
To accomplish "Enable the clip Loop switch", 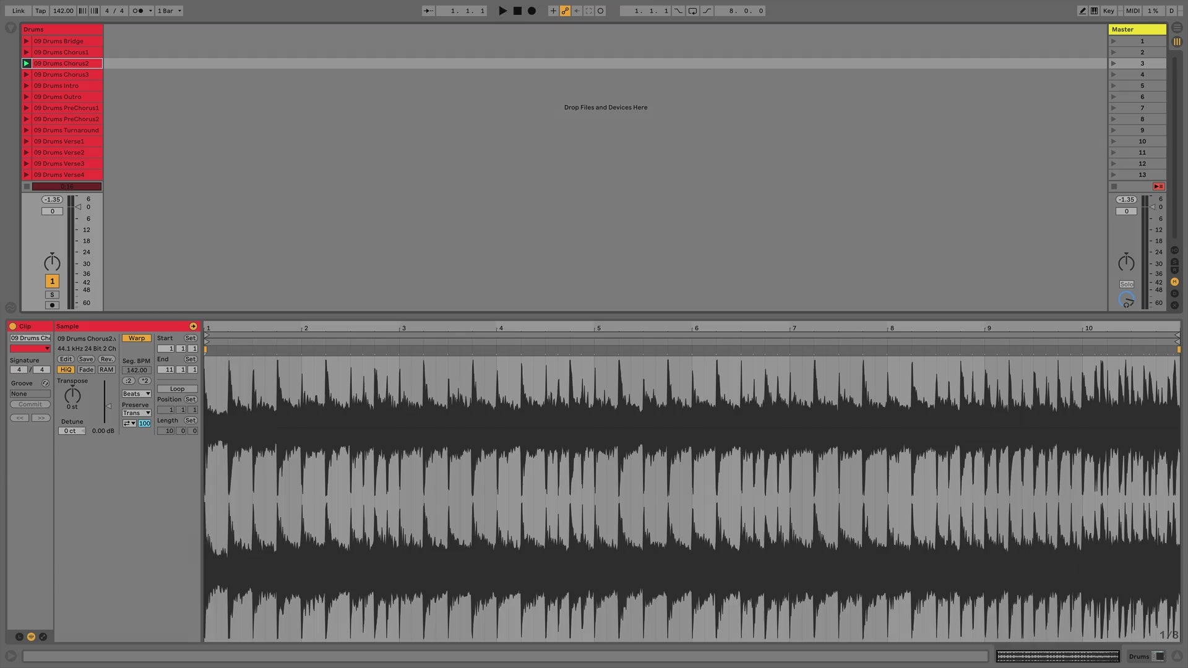I will tap(177, 389).
